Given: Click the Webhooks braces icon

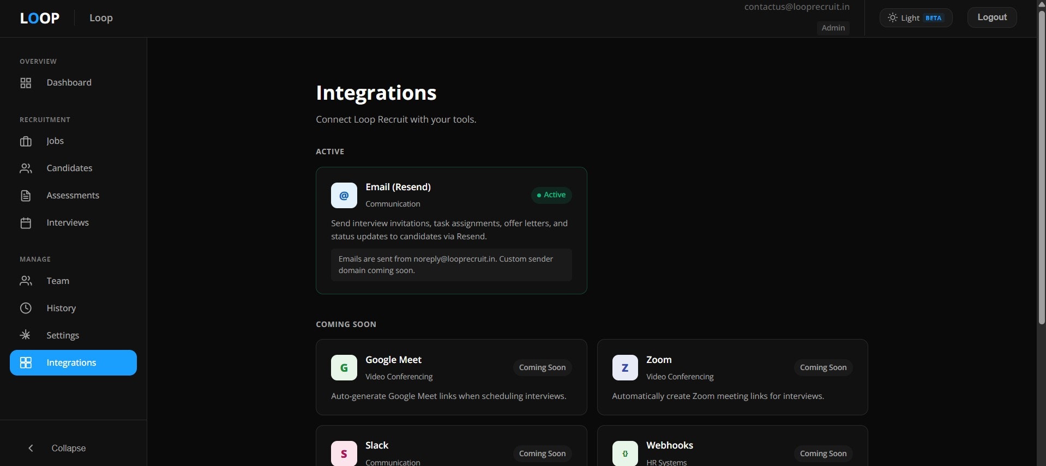Looking at the screenshot, I should [x=625, y=453].
